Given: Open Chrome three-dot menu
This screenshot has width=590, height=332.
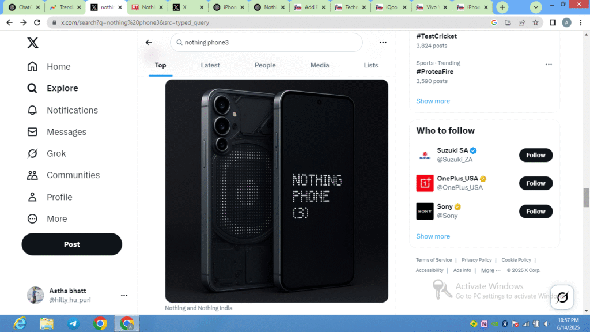Looking at the screenshot, I should coord(581,22).
